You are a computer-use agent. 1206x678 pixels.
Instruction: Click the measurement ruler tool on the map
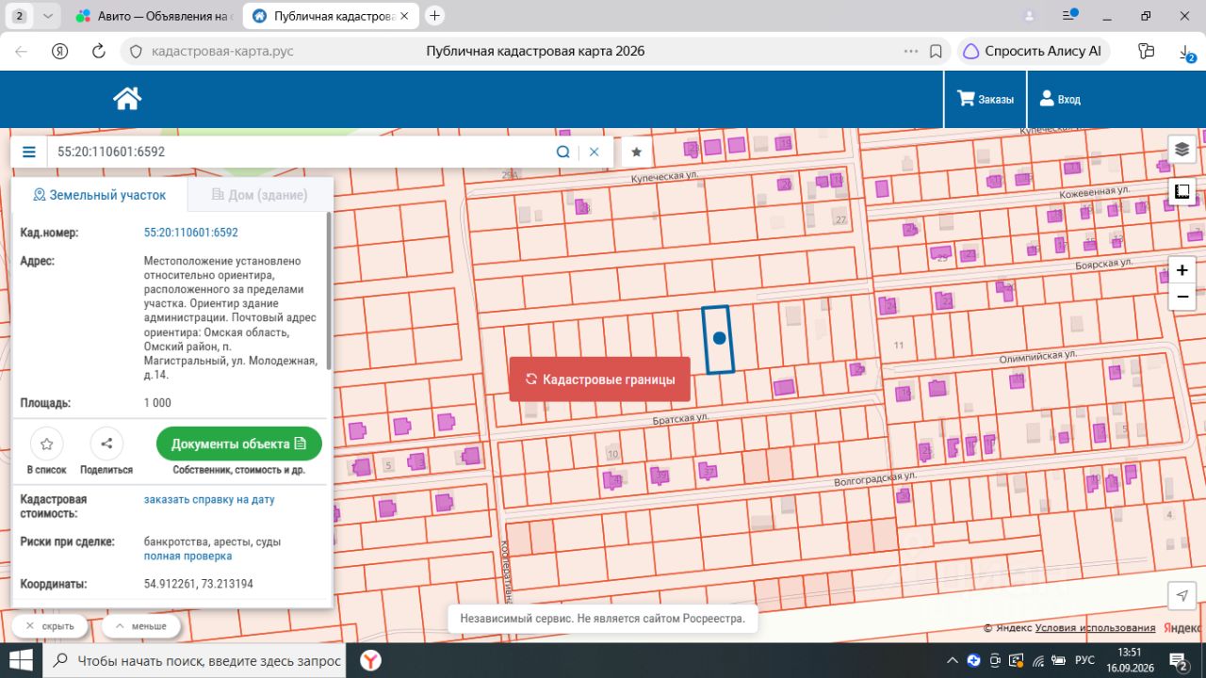tap(1182, 192)
